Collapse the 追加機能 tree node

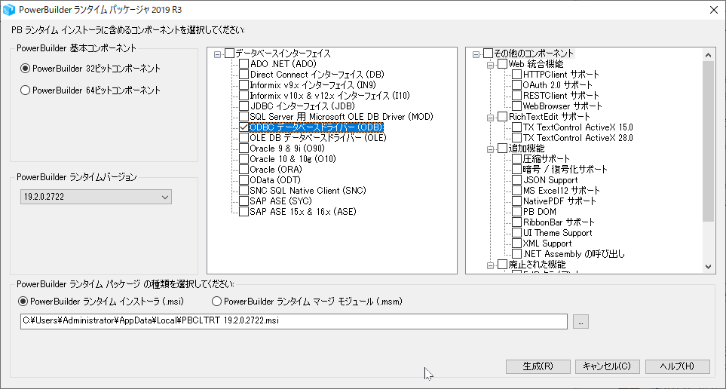pyautogui.click(x=491, y=149)
